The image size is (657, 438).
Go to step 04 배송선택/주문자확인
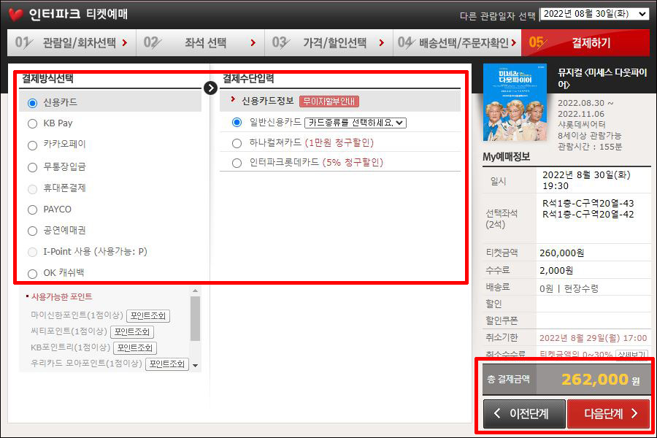click(457, 43)
